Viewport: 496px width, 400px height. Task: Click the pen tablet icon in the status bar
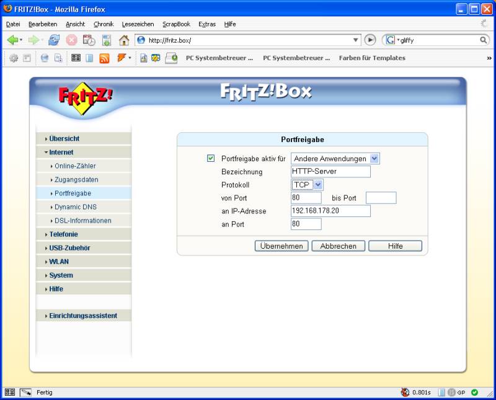click(x=25, y=393)
